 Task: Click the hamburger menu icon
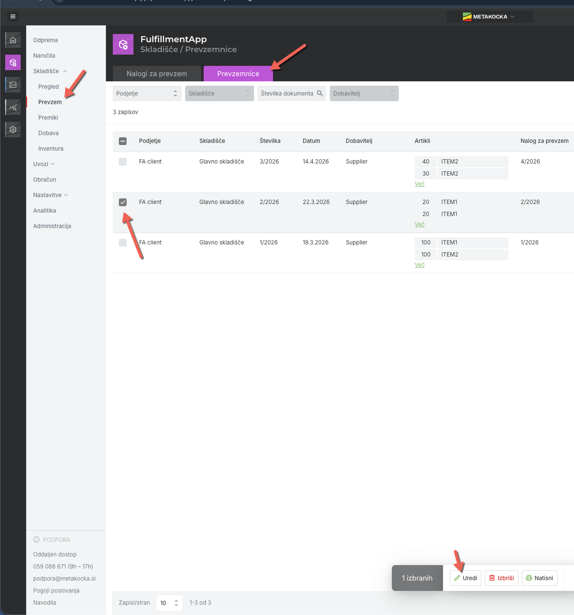pyautogui.click(x=13, y=16)
